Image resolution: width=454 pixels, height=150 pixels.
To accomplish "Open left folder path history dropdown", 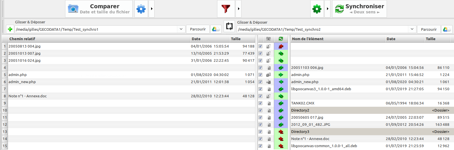I will pyautogui.click(x=181, y=29).
